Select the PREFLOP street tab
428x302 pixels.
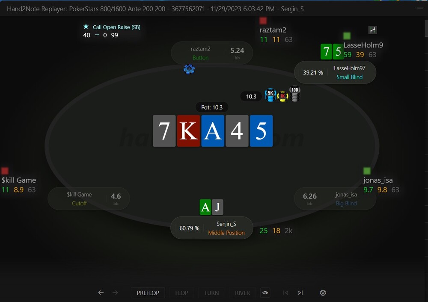tap(148, 293)
